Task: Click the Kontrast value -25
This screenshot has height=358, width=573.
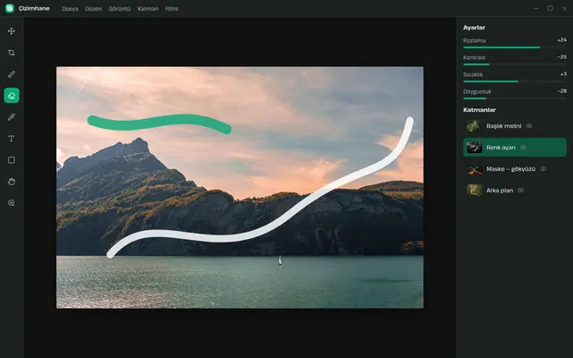Action: (561, 57)
